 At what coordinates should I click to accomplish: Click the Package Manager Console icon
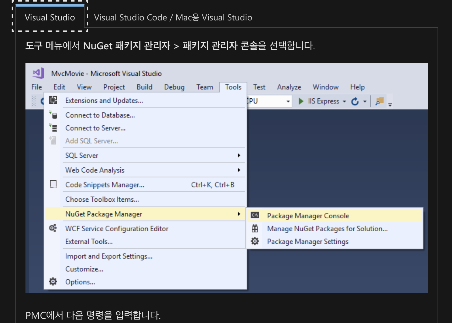(x=255, y=215)
